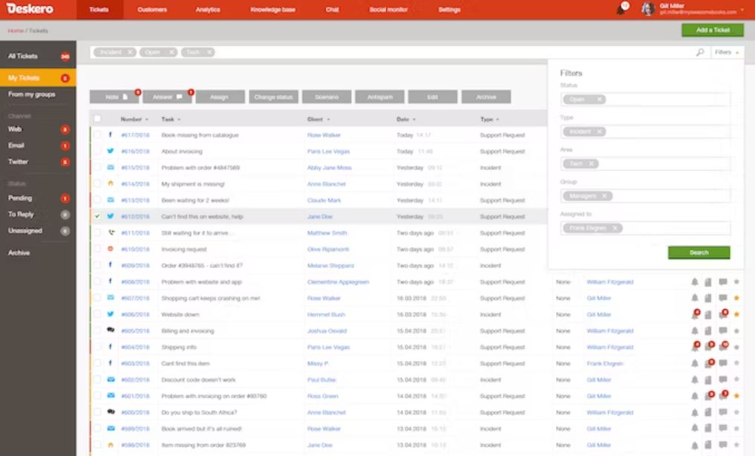
Task: Open client link Rose Walker on ticket #617/2018
Action: click(324, 135)
